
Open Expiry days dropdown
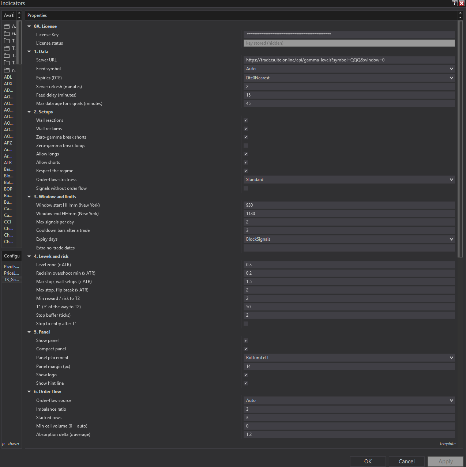point(349,239)
